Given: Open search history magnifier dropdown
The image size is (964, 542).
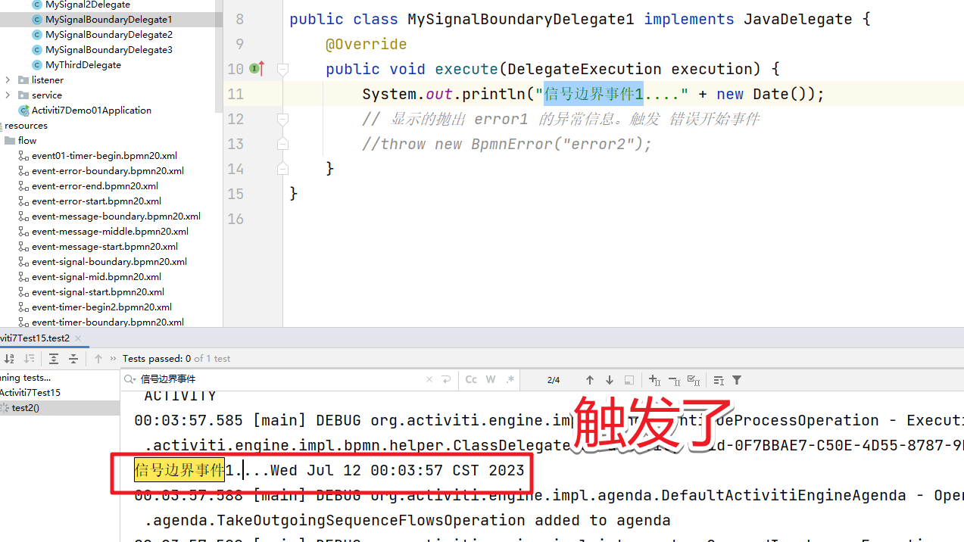Looking at the screenshot, I should 130,379.
